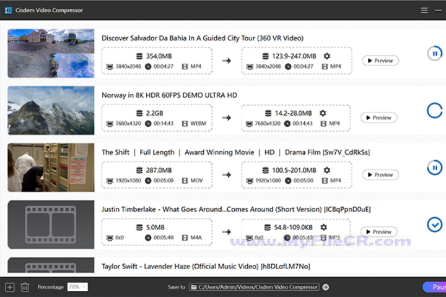This screenshot has width=446, height=297.
Task: Click source duration '00:05:00' of The Shift
Action: tap(164, 181)
